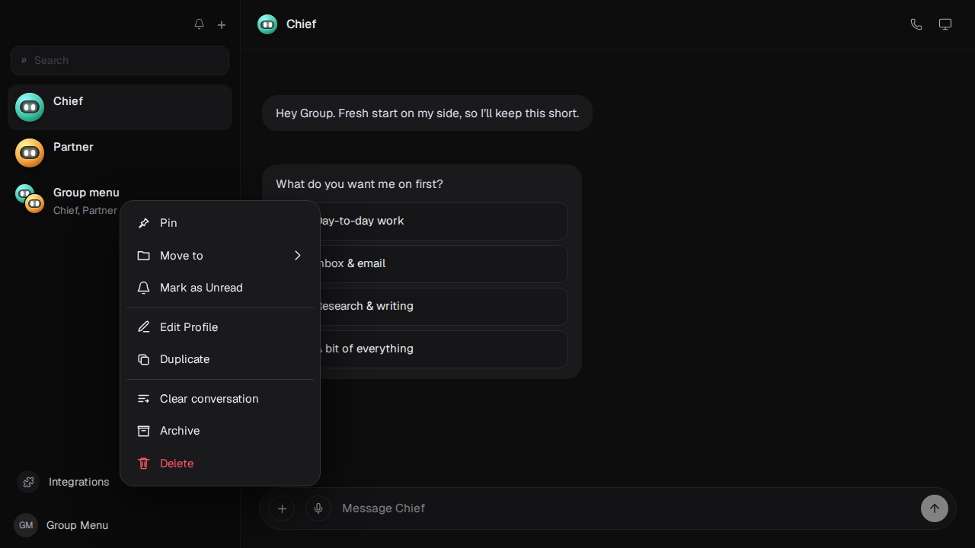Select Edit Profile from the context menu
Image resolution: width=975 pixels, height=548 pixels.
[x=220, y=327]
